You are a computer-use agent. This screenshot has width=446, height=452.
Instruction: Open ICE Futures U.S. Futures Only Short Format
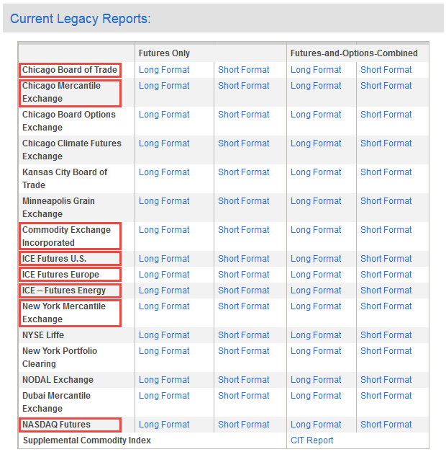point(243,259)
